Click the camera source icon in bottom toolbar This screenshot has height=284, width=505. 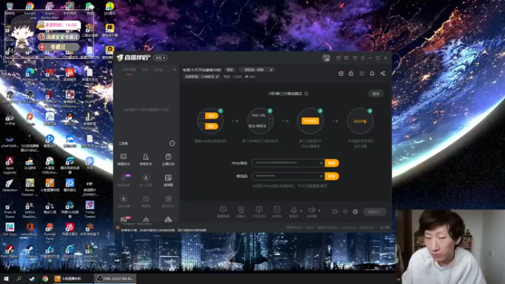coord(241,211)
